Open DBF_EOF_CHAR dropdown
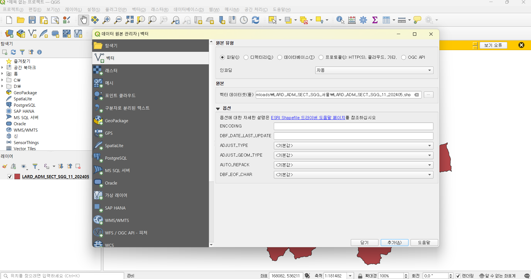The image size is (531, 279). pos(353,175)
